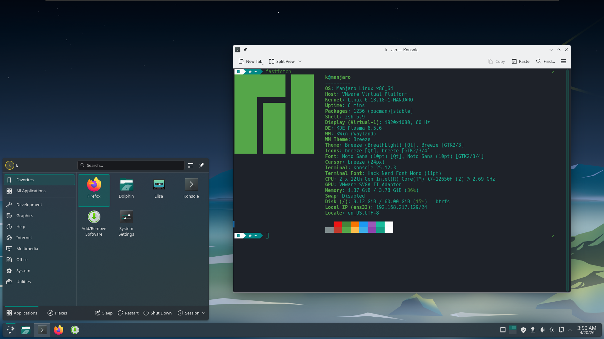Click the Copy button in Konsole
Screen dimensions: 604x339
[x=496, y=61]
